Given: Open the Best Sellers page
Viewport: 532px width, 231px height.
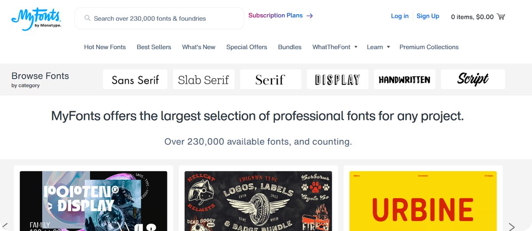Looking at the screenshot, I should coord(154,47).
